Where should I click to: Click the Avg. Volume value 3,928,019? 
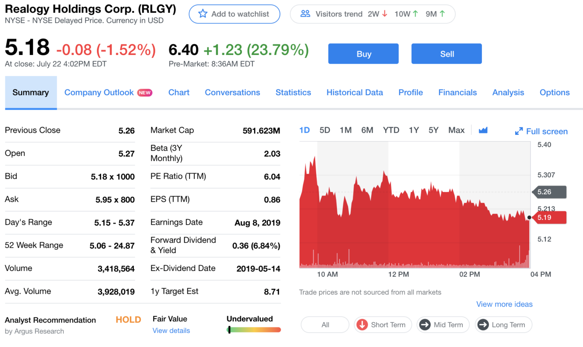(116, 292)
